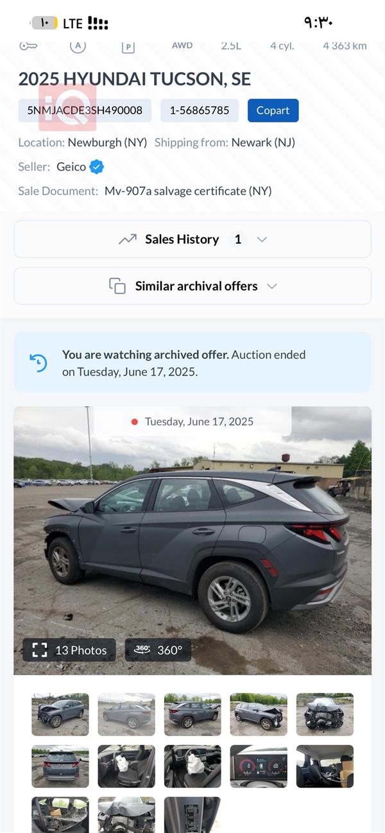The image size is (385, 833).
Task: Click the airbag status icon
Action: [78, 45]
